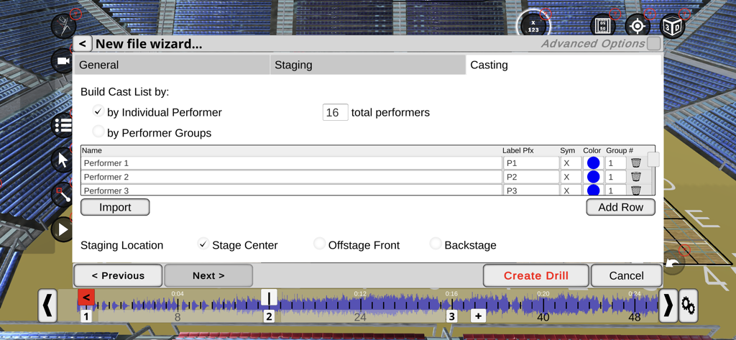736x340 pixels.
Task: Click the red back marker on timeline
Action: coord(86,297)
